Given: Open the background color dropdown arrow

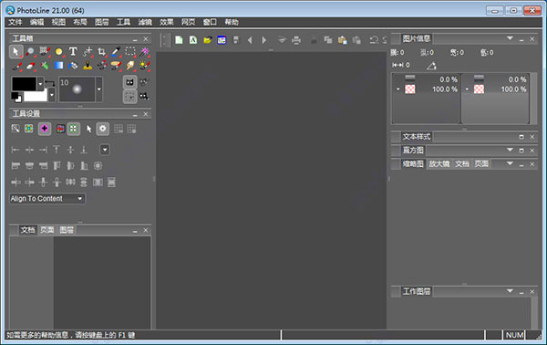Looking at the screenshot, I should 52,95.
